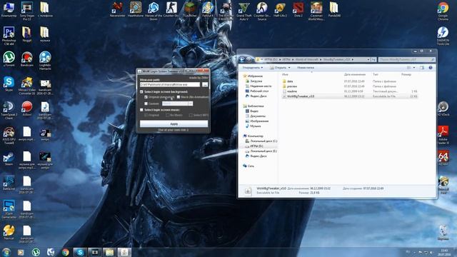This screenshot has width=457, height=257.
Task: Open Grand Theft Auto V desktop shortcut
Action: click(x=243, y=11)
